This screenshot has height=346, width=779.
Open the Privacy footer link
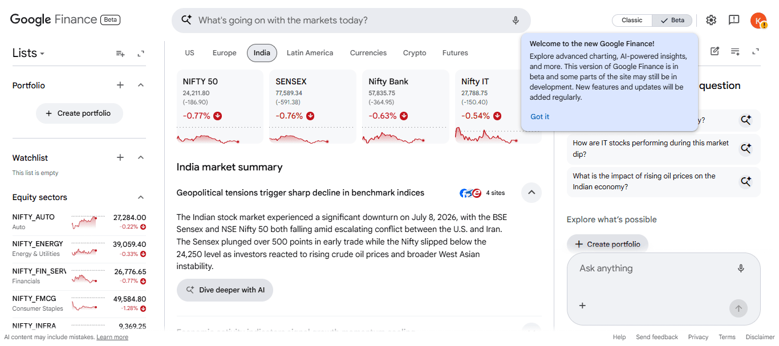[698, 337]
